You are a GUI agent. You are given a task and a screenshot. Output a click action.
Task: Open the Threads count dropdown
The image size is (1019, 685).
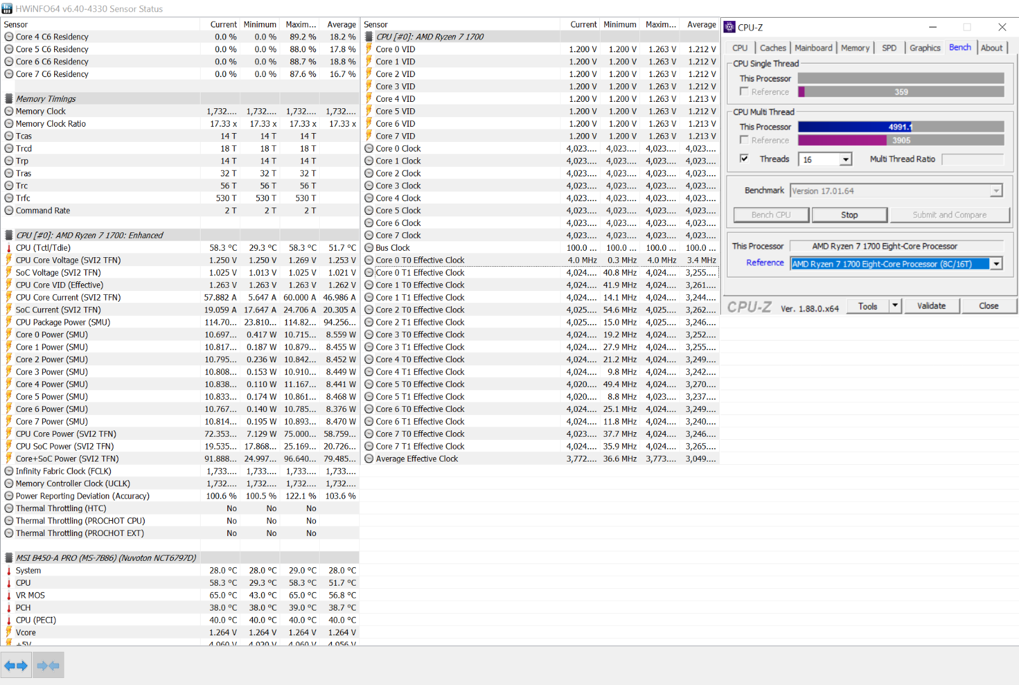[x=846, y=160]
